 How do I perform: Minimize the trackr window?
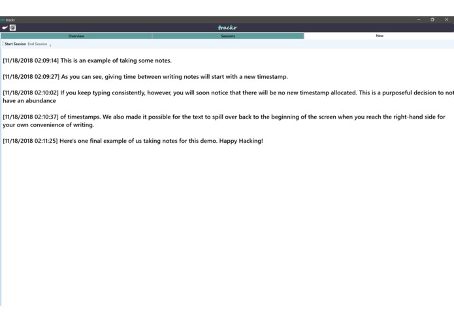point(419,20)
